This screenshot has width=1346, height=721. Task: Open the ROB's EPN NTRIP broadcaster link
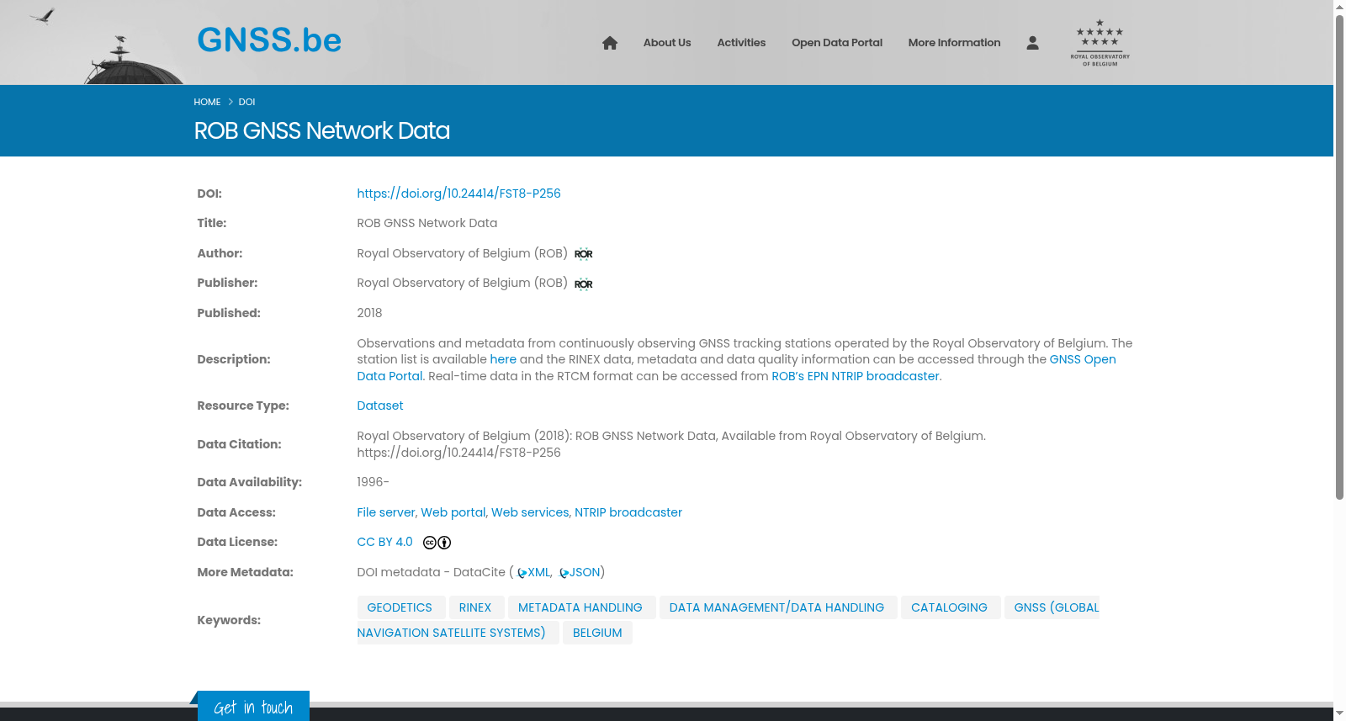[856, 376]
